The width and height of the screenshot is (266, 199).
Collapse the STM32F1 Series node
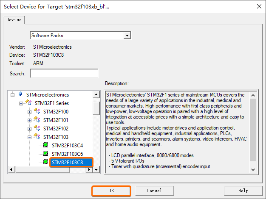[x=21, y=103]
